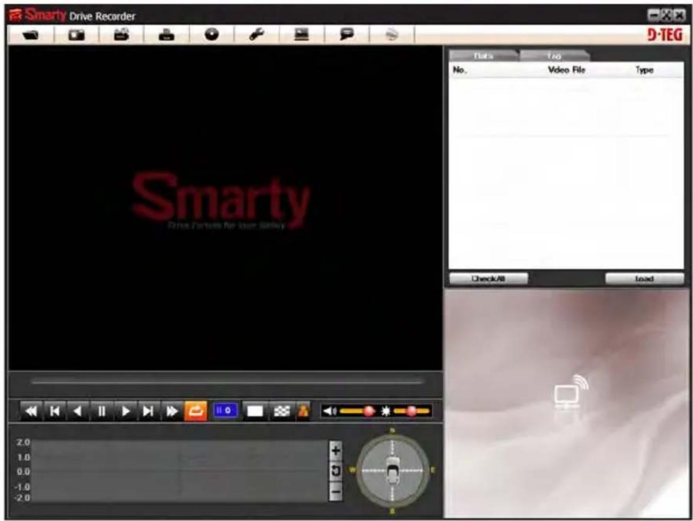This screenshot has width=693, height=521.
Task: Click the white rectangle view button
Action: (255, 411)
